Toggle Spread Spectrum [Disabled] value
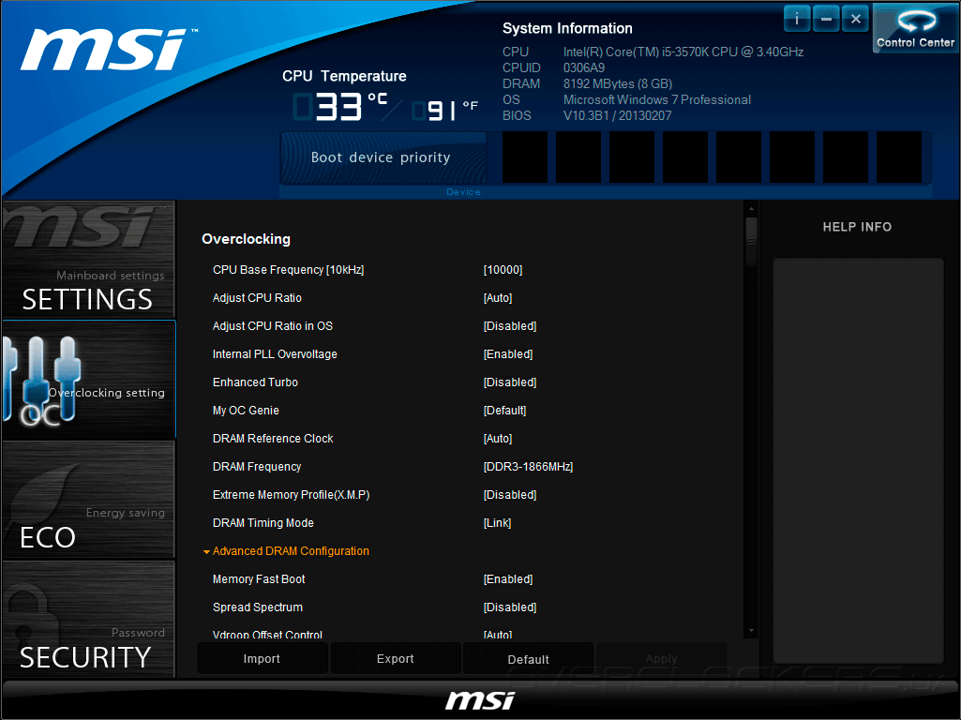The height and width of the screenshot is (720, 961). click(x=510, y=607)
